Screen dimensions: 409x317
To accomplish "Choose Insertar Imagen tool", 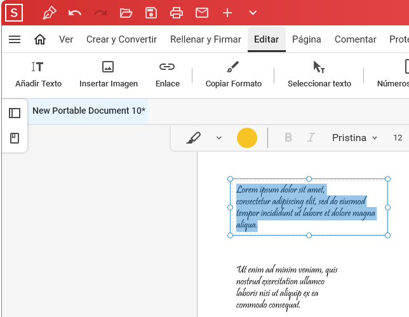I will coord(109,74).
